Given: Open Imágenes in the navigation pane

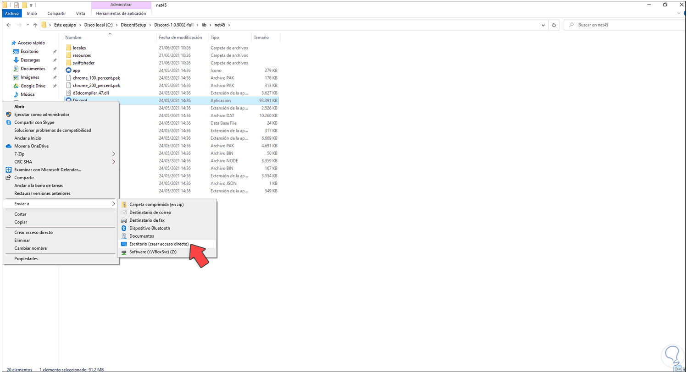Looking at the screenshot, I should coord(30,77).
